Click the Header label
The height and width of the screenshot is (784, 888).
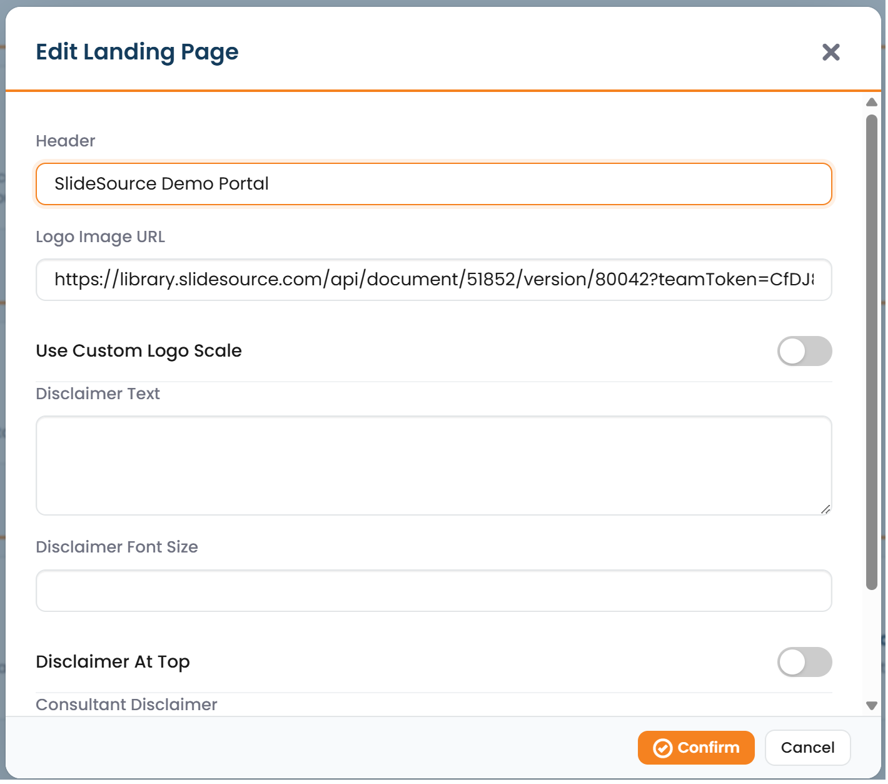point(66,141)
